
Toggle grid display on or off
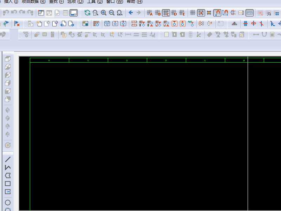click(x=192, y=13)
